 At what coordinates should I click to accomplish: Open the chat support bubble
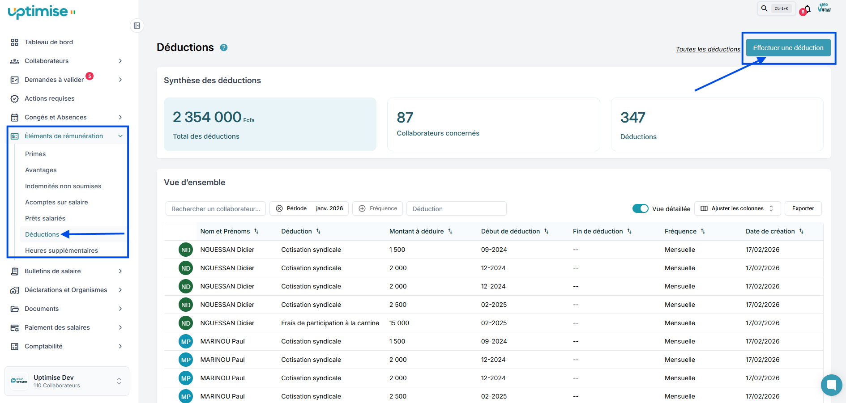pyautogui.click(x=831, y=385)
